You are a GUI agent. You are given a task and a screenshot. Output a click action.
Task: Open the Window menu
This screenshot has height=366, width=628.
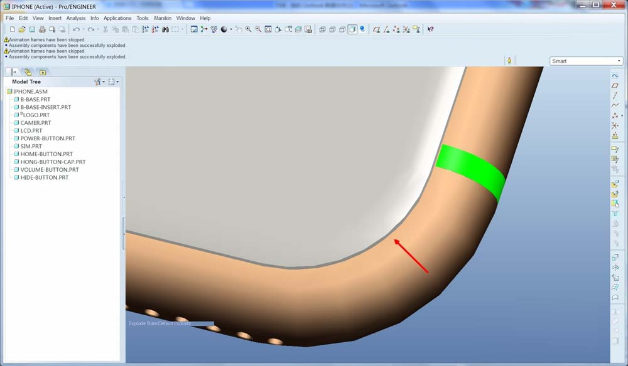pos(185,18)
